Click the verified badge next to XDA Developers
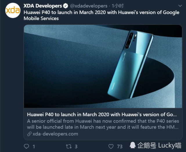Viewport: 186px width, 152px height. point(66,6)
